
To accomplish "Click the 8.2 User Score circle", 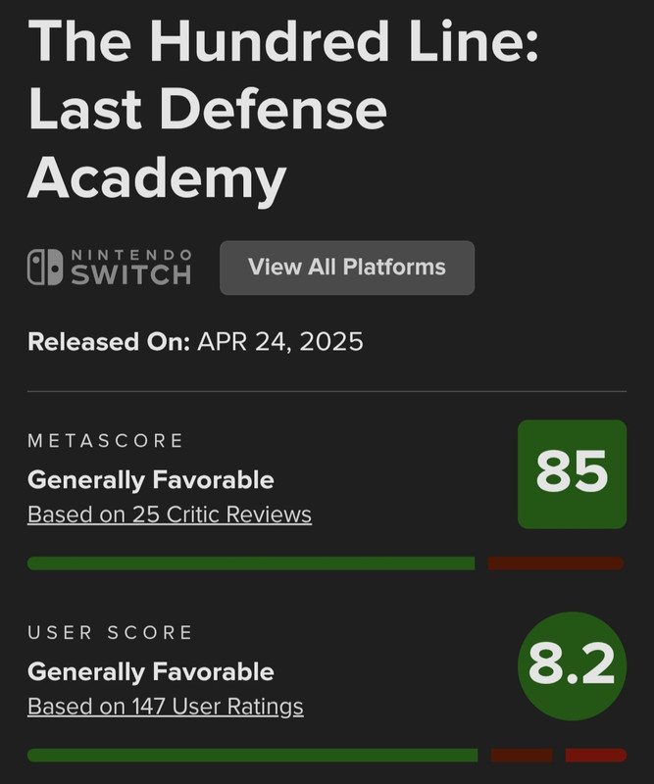I will coord(572,666).
